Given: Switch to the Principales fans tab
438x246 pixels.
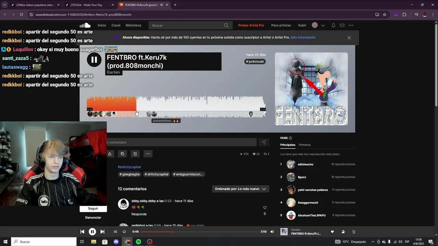Looking at the screenshot, I should point(288,145).
